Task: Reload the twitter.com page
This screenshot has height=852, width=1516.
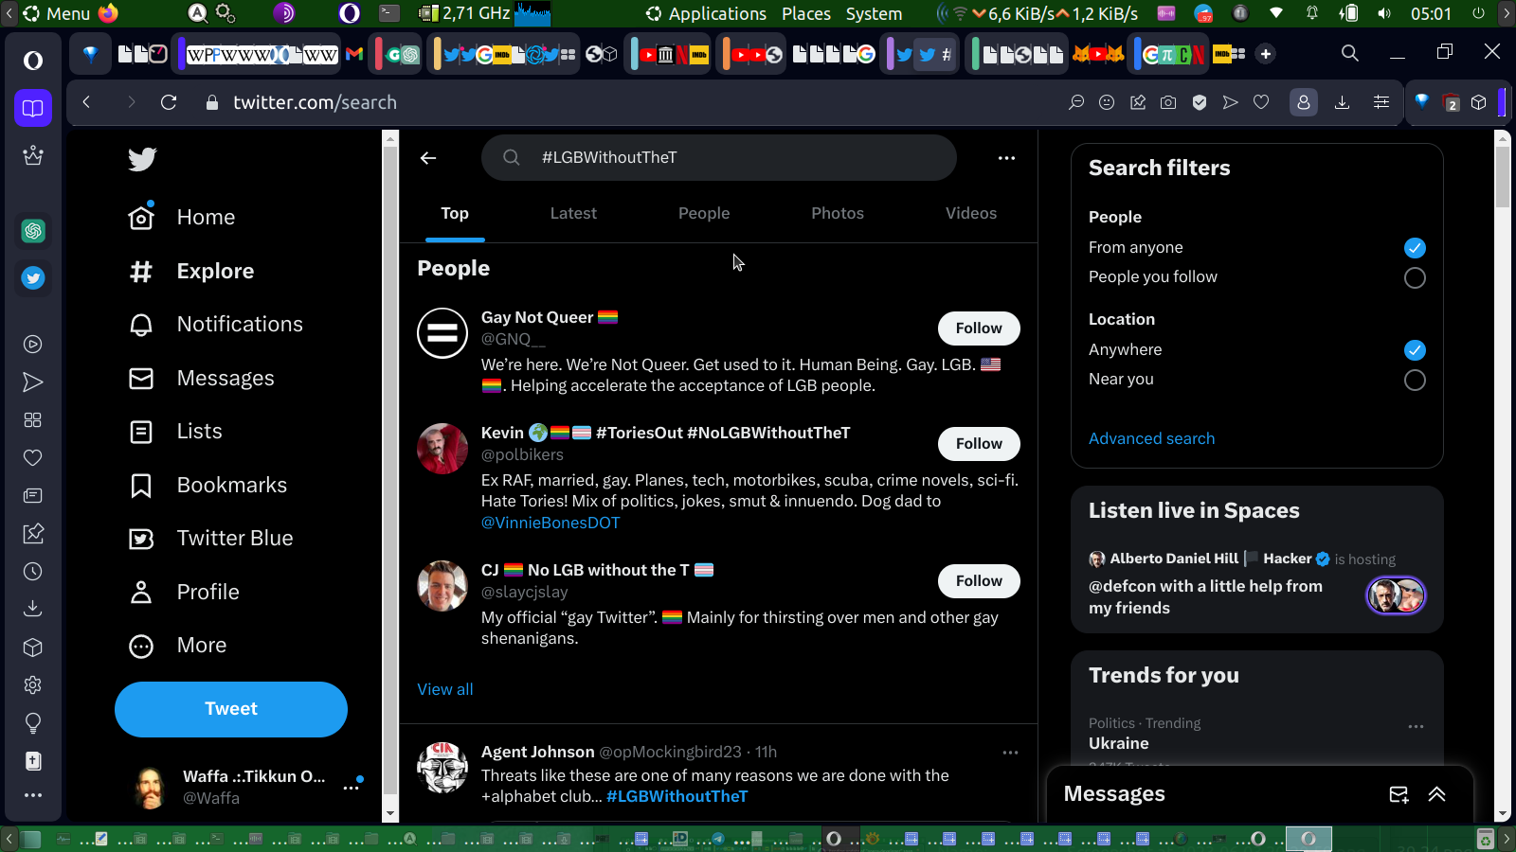Action: coord(169,102)
